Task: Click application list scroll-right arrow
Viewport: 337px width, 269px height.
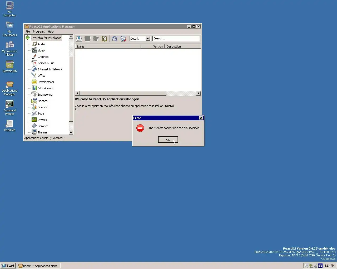Action: tap(199, 94)
